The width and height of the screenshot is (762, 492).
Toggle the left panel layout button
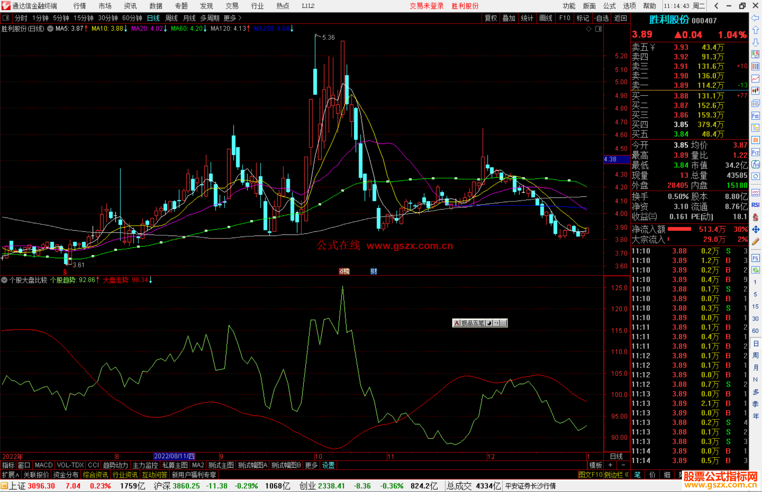click(6, 18)
